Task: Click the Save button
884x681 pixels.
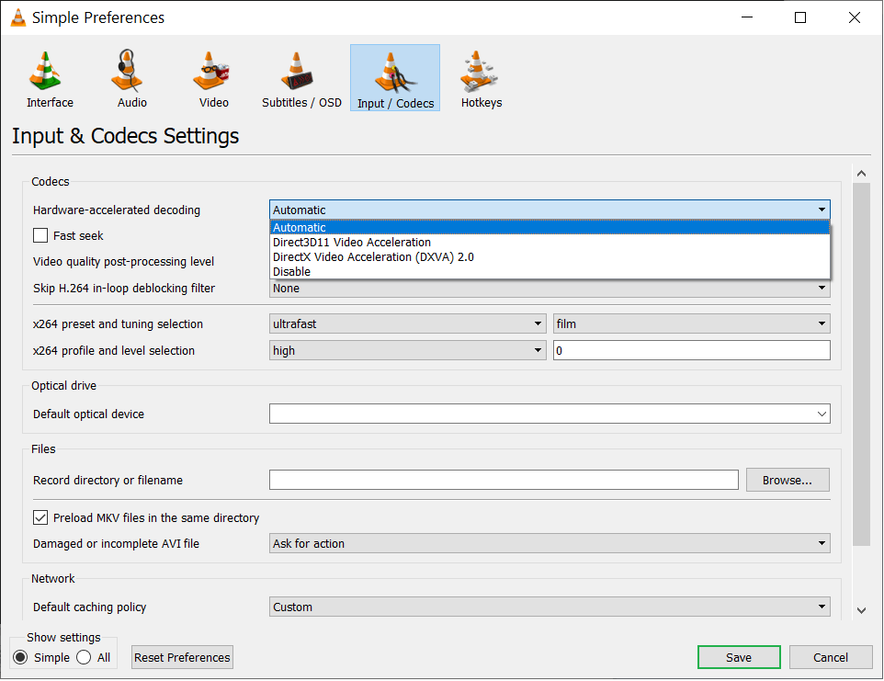Action: click(x=739, y=658)
